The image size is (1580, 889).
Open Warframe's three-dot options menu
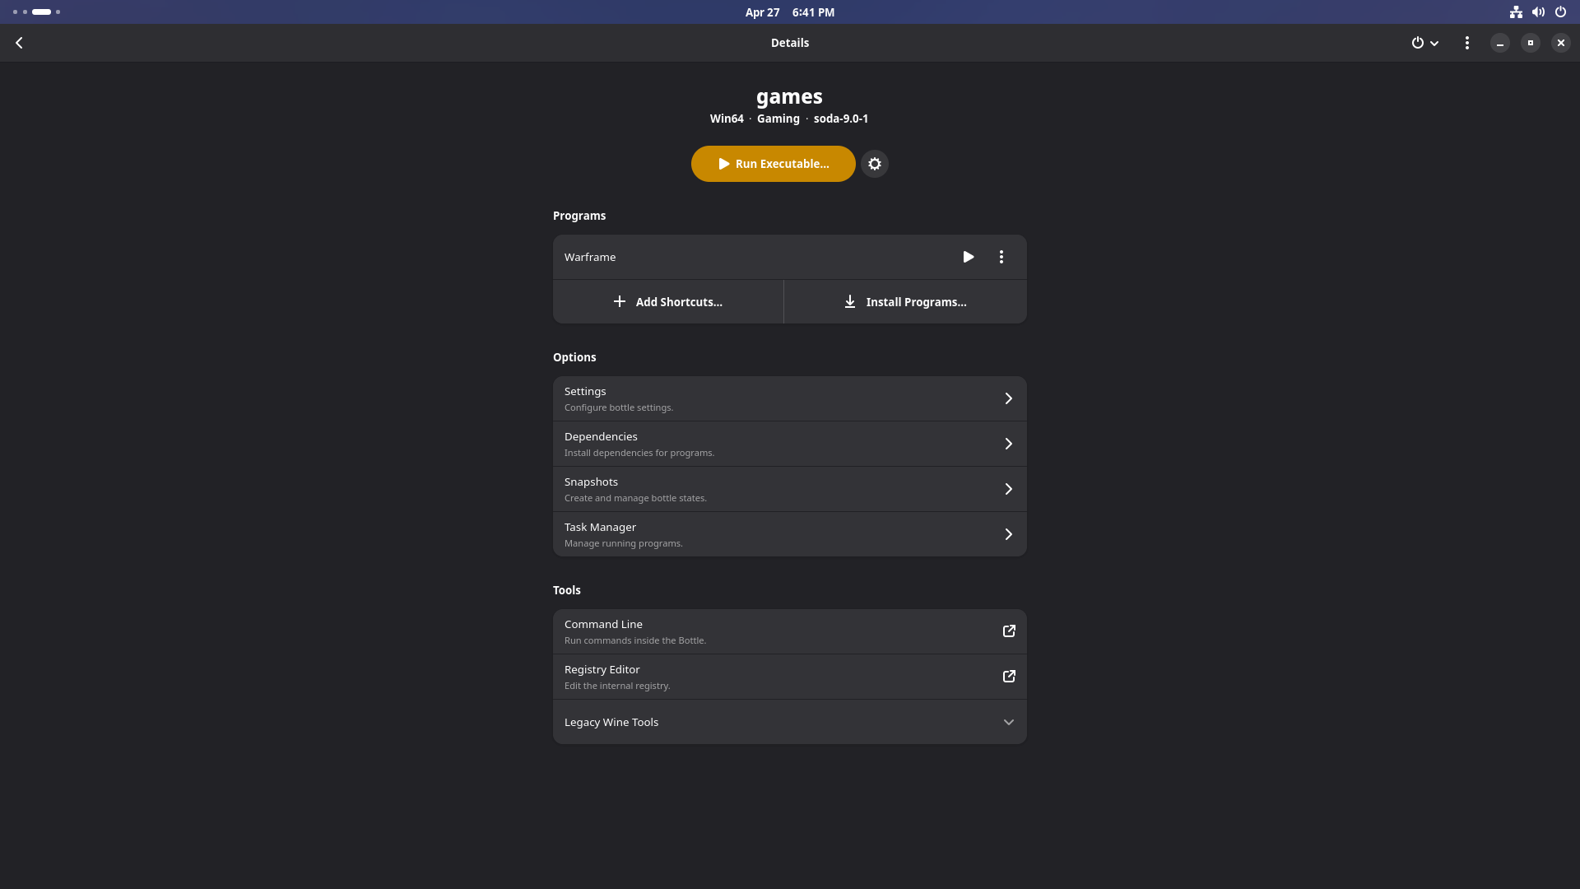pos(1001,257)
